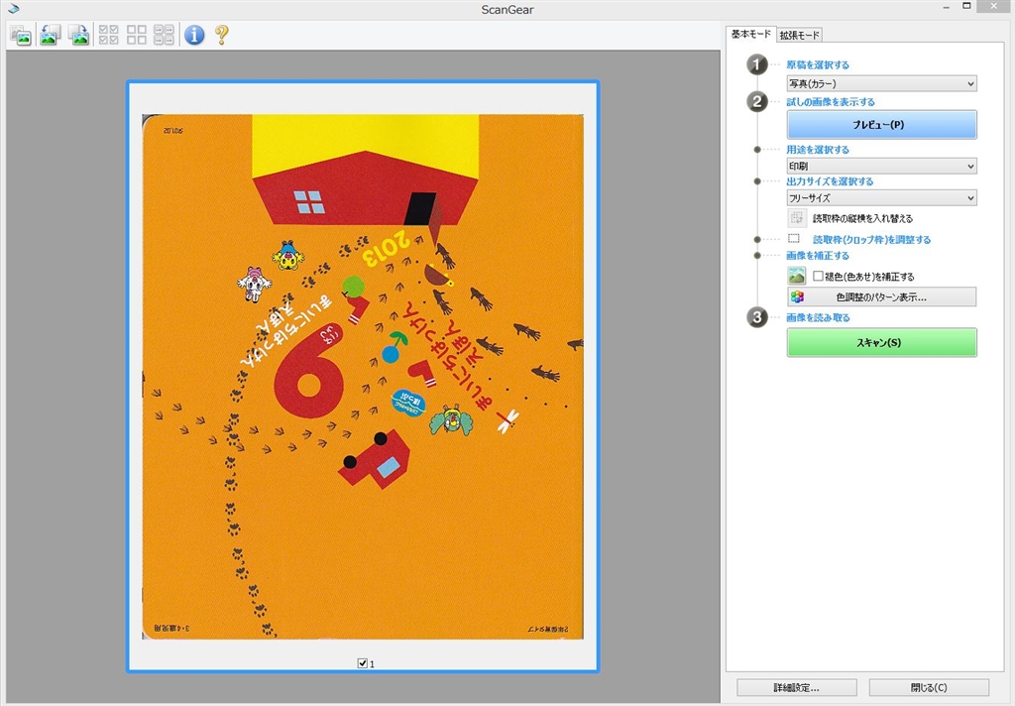The width and height of the screenshot is (1015, 706).
Task: Click the swap reading frame orientation icon
Action: tap(797, 218)
